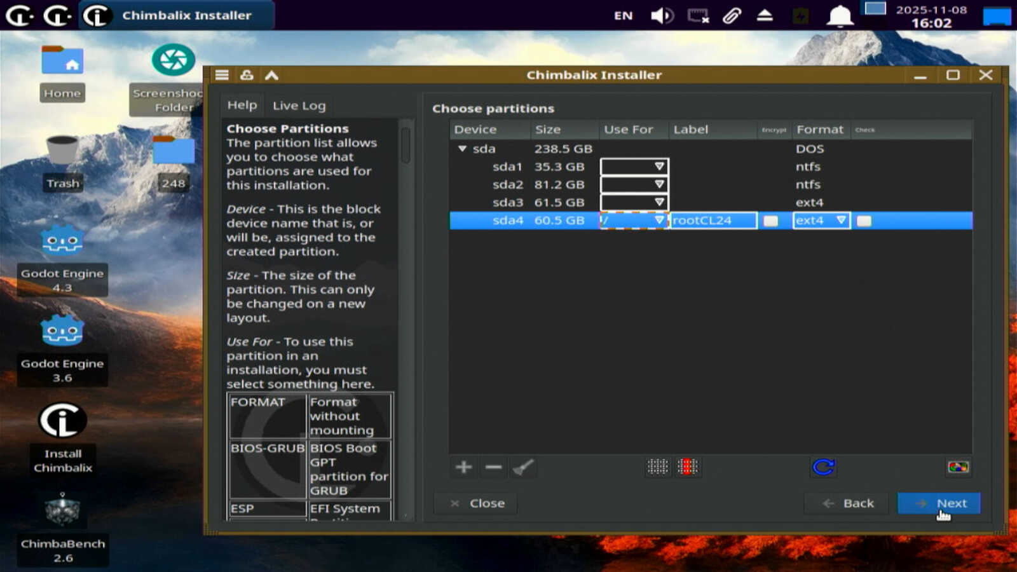The width and height of the screenshot is (1017, 572).
Task: Click the Install Chimbalix desktop icon
Action: pos(62,439)
